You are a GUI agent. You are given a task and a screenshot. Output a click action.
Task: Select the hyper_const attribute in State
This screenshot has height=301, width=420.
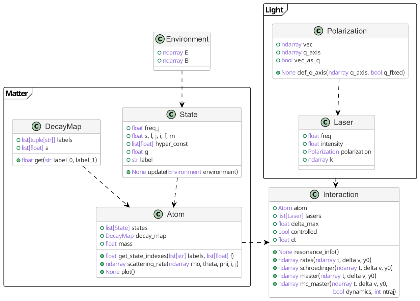(x=171, y=144)
